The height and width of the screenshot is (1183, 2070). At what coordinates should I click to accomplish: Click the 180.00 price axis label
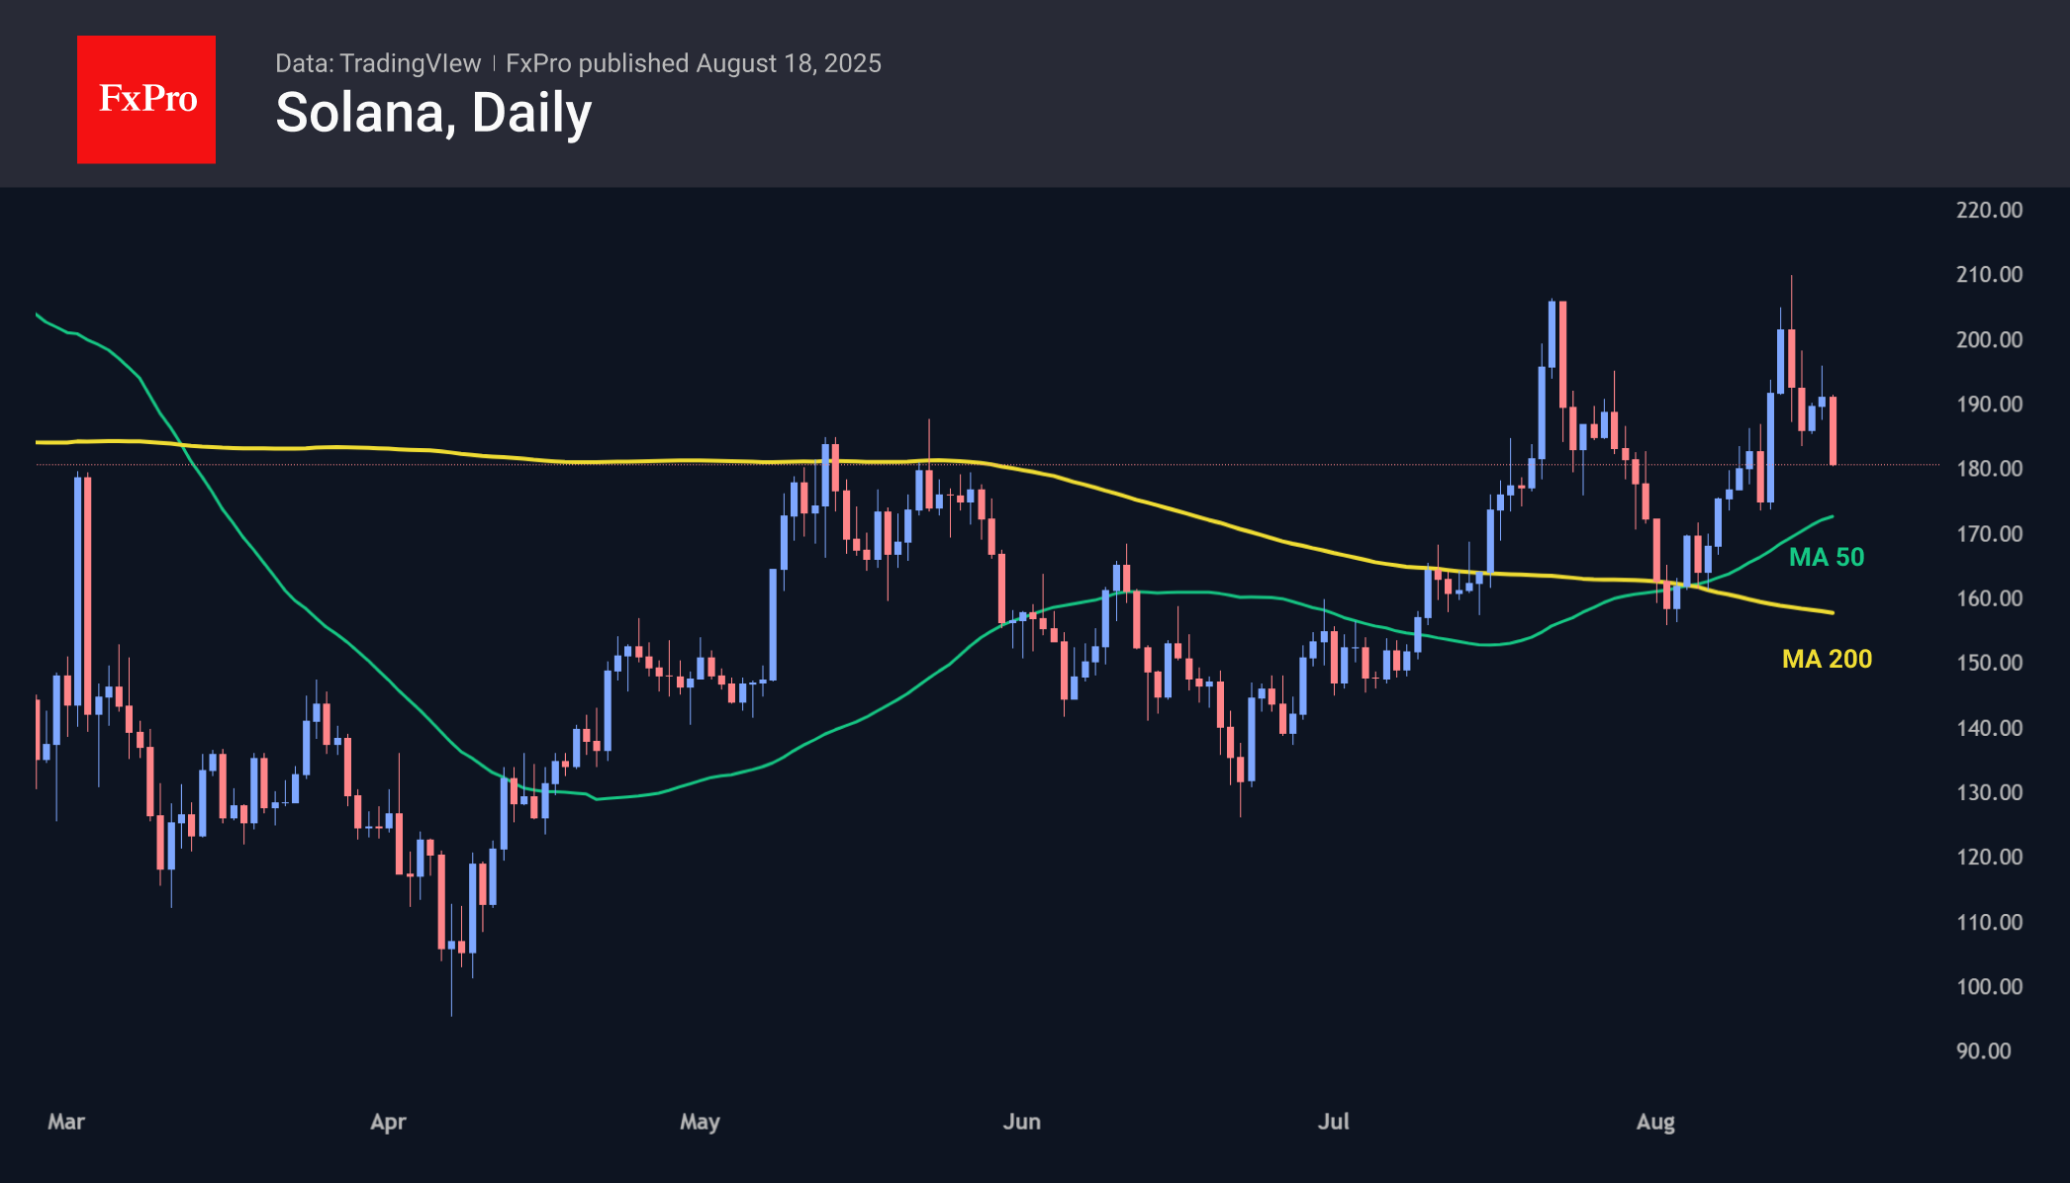[1989, 469]
